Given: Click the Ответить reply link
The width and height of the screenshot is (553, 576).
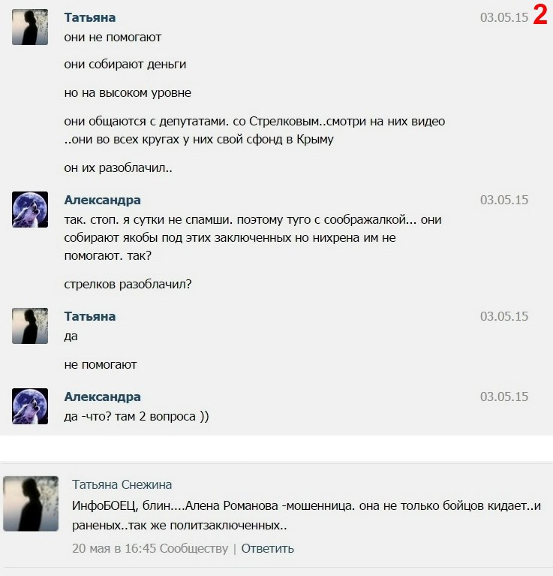Looking at the screenshot, I should tap(268, 548).
